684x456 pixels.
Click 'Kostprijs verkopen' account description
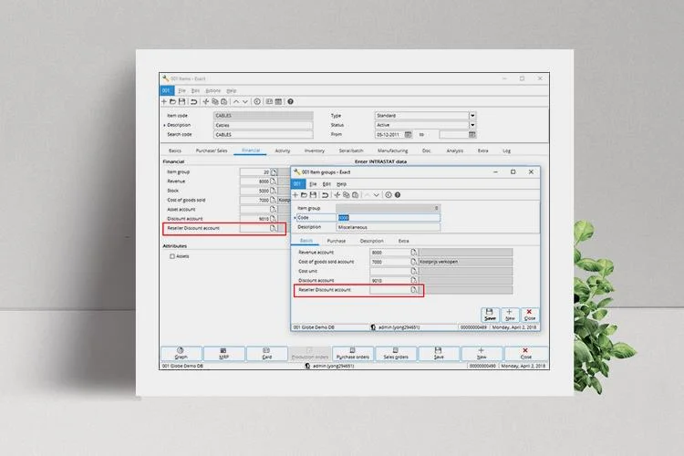click(x=439, y=262)
